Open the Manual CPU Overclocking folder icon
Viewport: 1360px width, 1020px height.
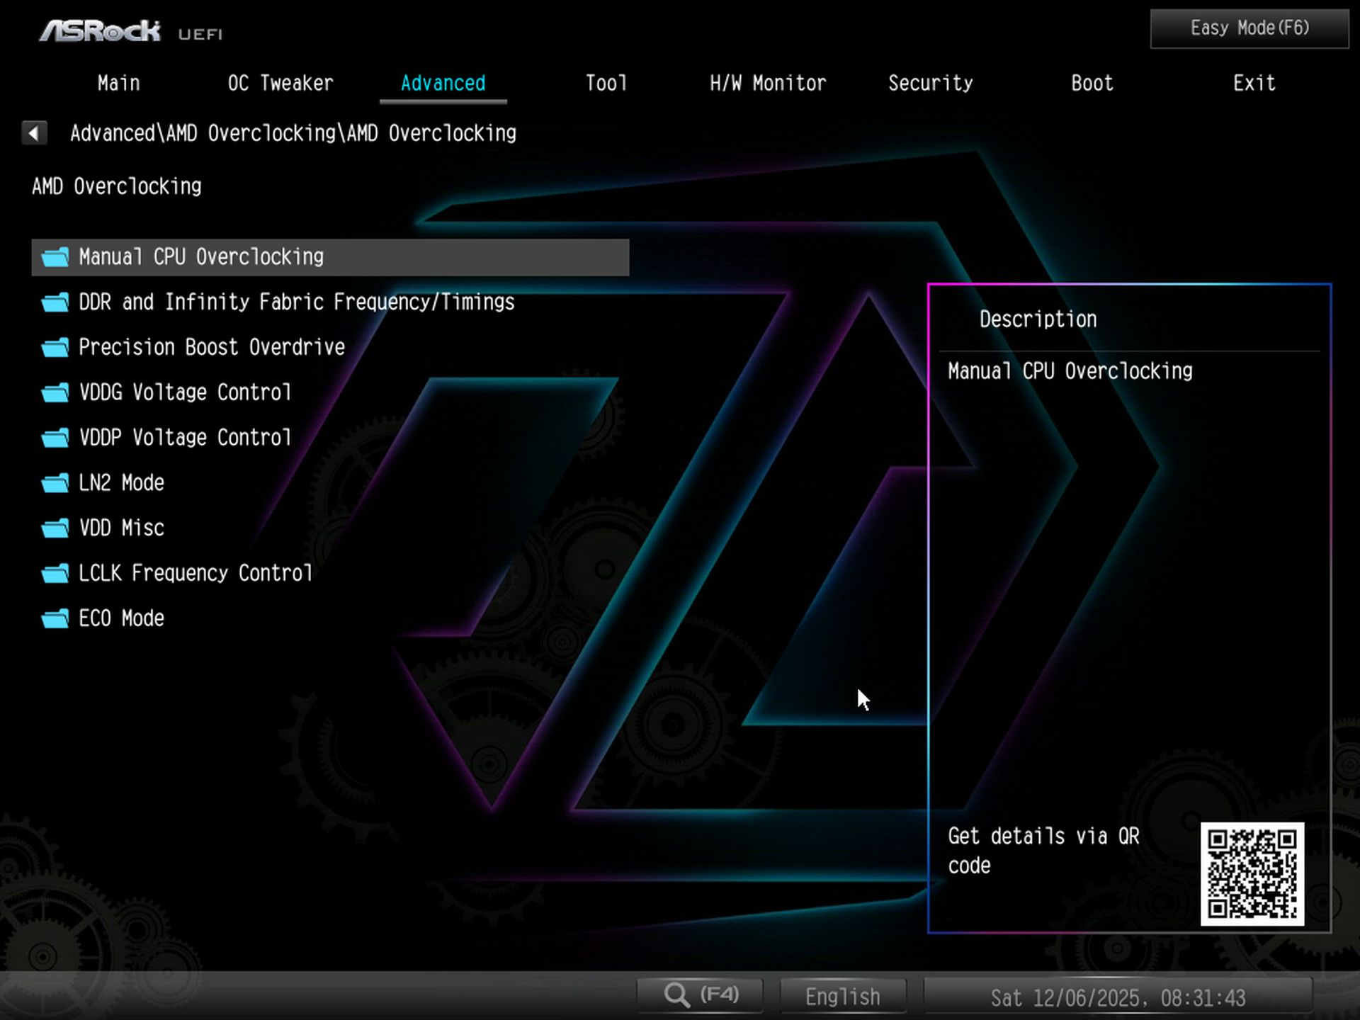[x=55, y=256]
